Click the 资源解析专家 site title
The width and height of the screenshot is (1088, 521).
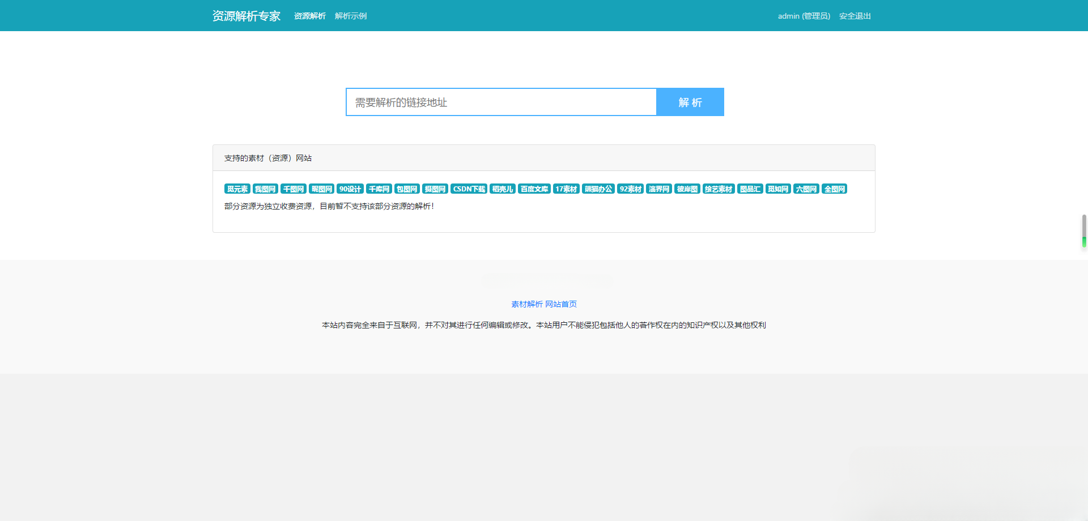coord(245,16)
